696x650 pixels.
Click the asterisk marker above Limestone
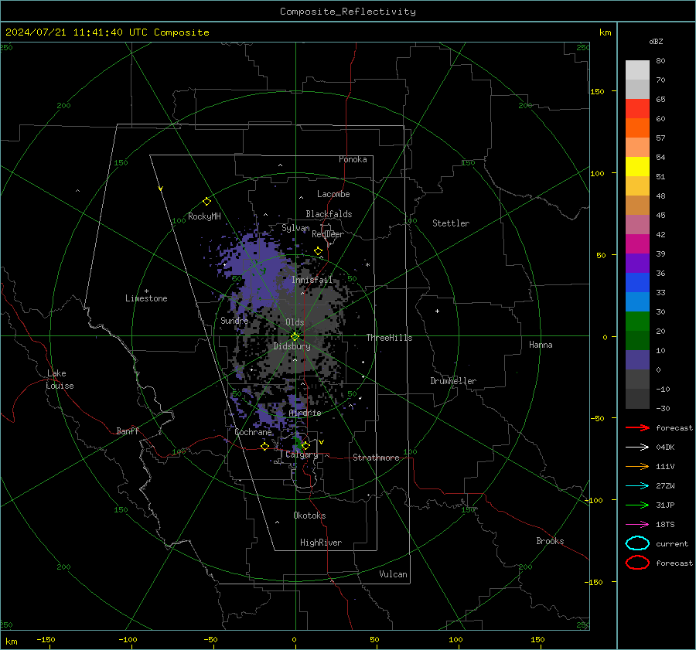(x=146, y=291)
